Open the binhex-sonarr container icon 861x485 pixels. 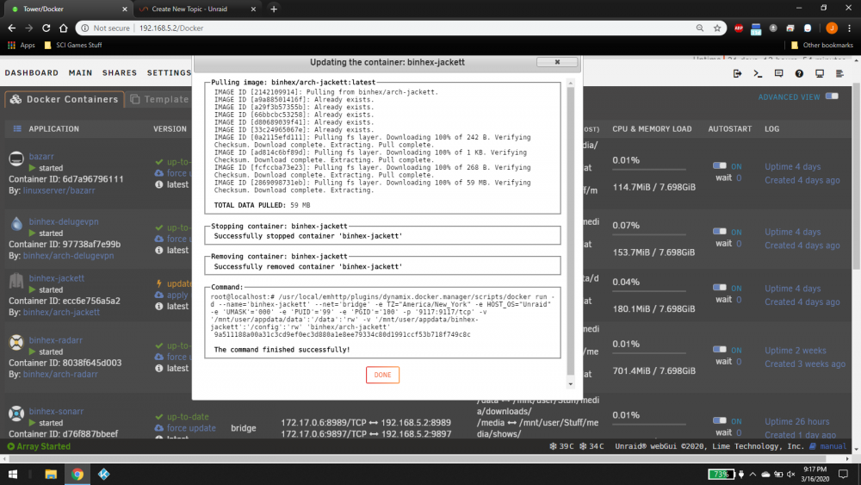click(x=16, y=413)
